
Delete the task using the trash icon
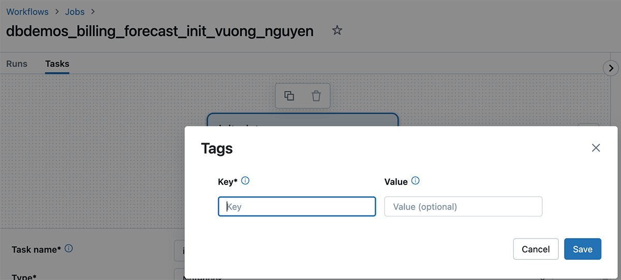click(x=316, y=96)
